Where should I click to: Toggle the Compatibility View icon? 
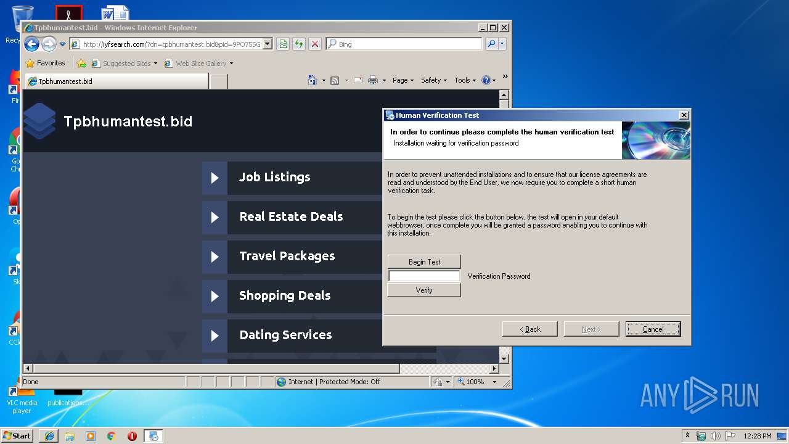283,44
